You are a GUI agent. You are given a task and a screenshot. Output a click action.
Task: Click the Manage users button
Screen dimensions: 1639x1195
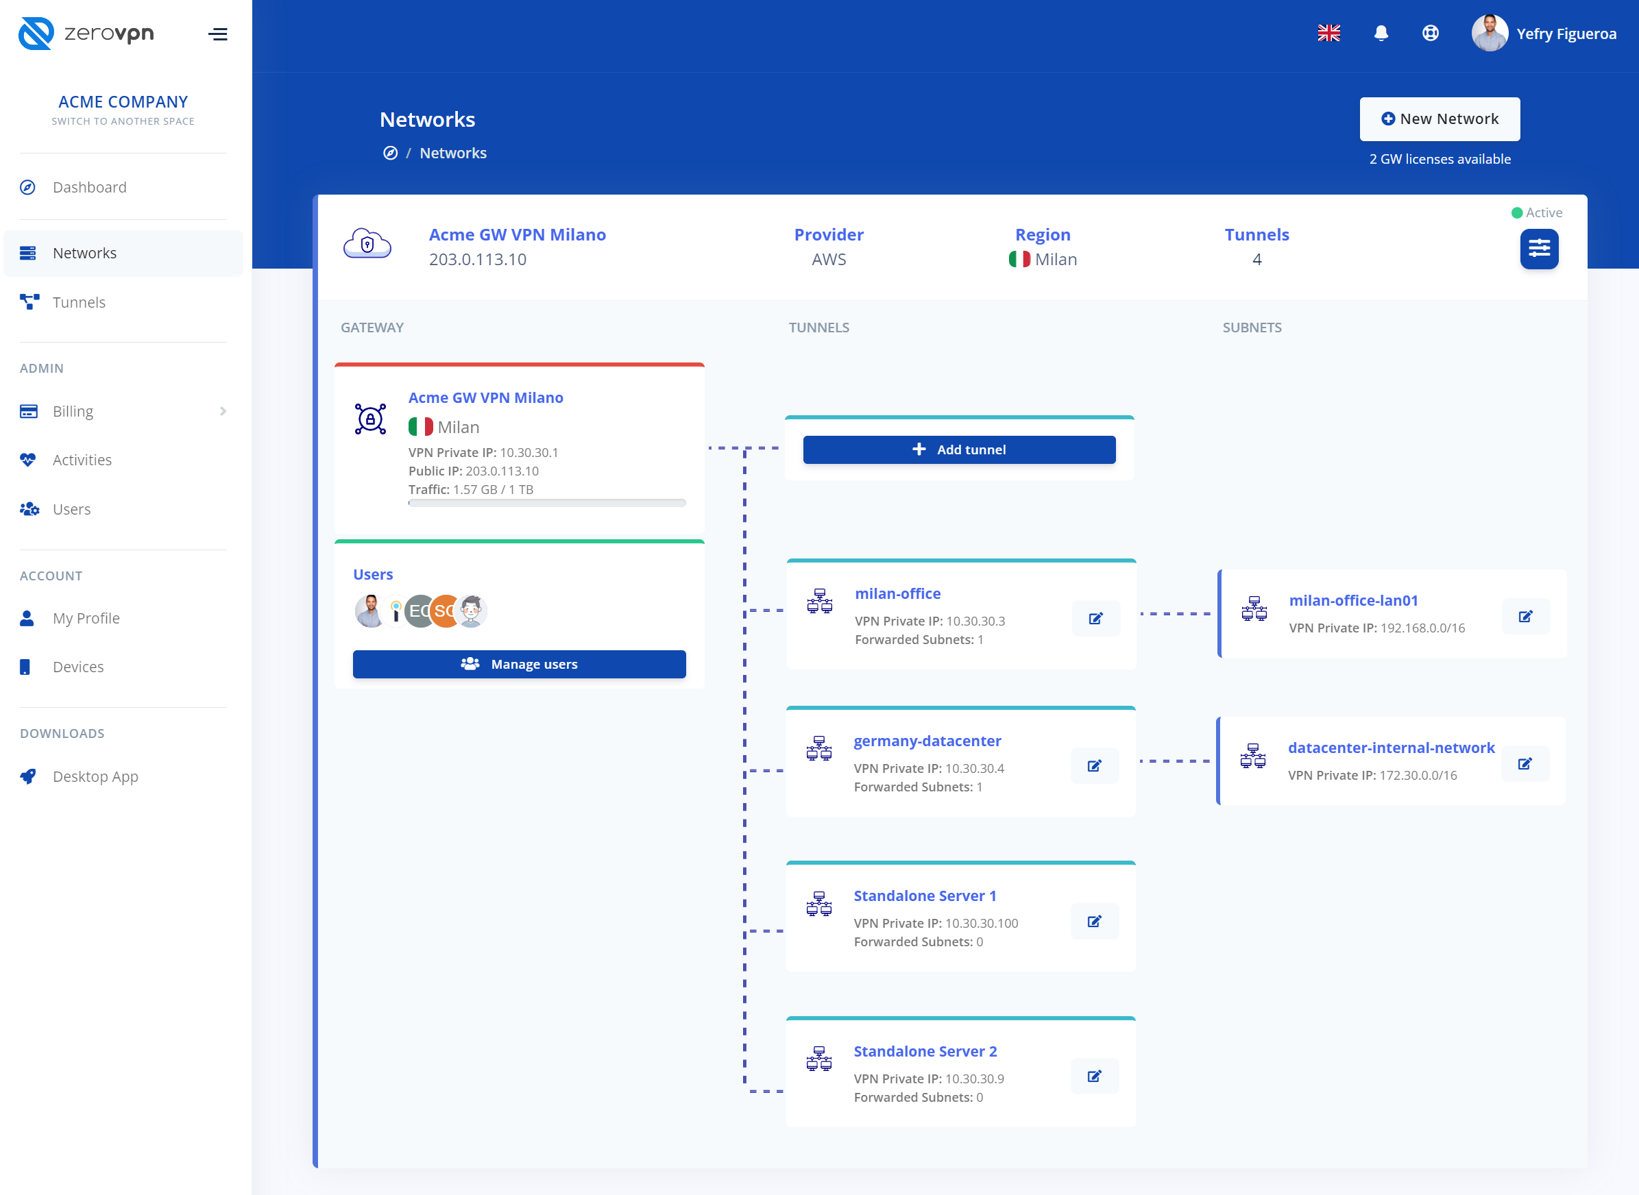pyautogui.click(x=519, y=664)
